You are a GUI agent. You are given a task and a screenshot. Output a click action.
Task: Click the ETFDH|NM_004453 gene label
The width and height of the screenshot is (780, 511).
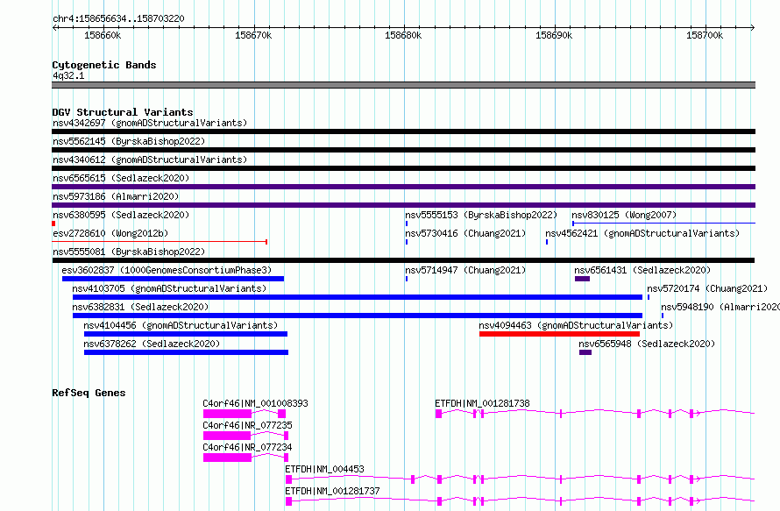pyautogui.click(x=324, y=469)
